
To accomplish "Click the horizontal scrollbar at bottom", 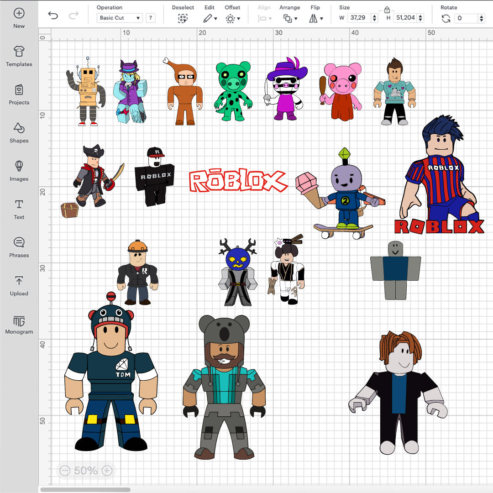I will tap(85, 489).
